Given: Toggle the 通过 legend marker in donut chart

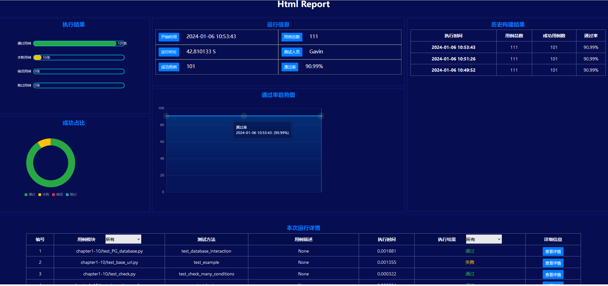Looking at the screenshot, I should click(26, 194).
